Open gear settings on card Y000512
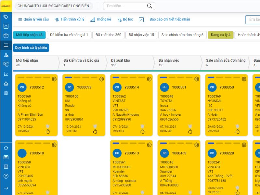Image resolution: width=260 pixels, height=195 pixels. coord(54,79)
